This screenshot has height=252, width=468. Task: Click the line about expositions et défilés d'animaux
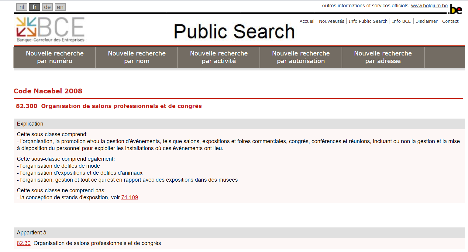80,173
